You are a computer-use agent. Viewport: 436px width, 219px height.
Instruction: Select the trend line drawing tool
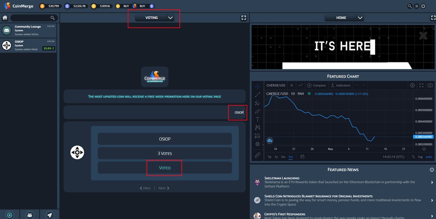pos(258,95)
